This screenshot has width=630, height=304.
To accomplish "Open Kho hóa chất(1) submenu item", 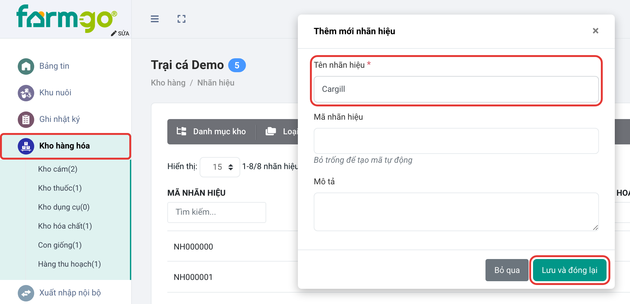I will tap(65, 226).
